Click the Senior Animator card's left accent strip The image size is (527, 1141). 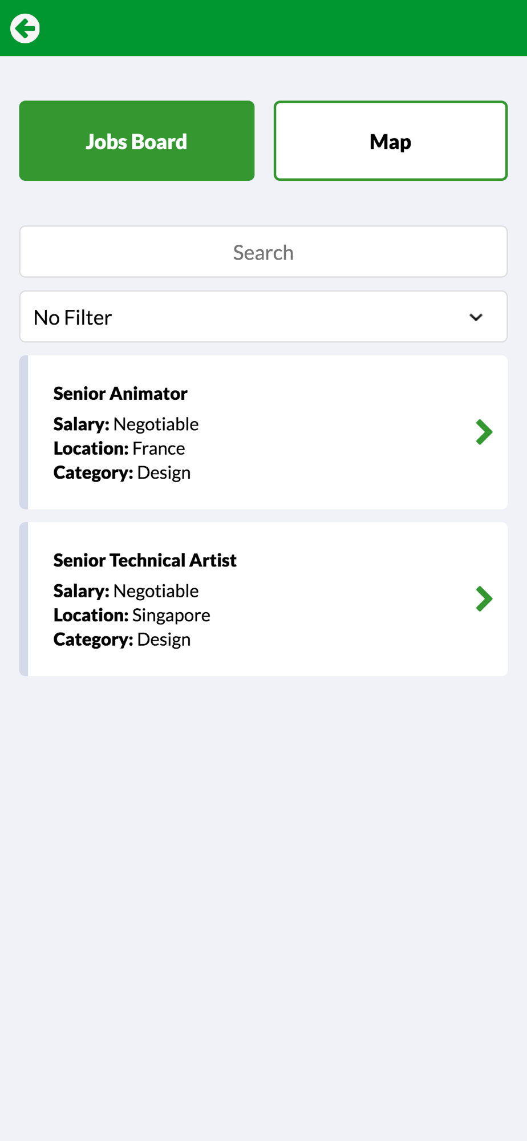tap(23, 432)
